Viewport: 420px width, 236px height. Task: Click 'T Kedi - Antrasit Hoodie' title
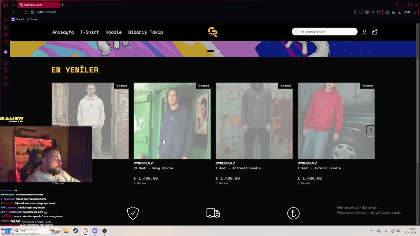click(x=238, y=168)
